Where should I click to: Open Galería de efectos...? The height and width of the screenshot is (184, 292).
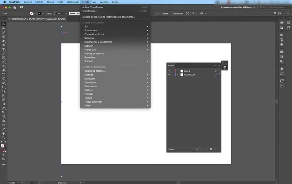(x=115, y=71)
